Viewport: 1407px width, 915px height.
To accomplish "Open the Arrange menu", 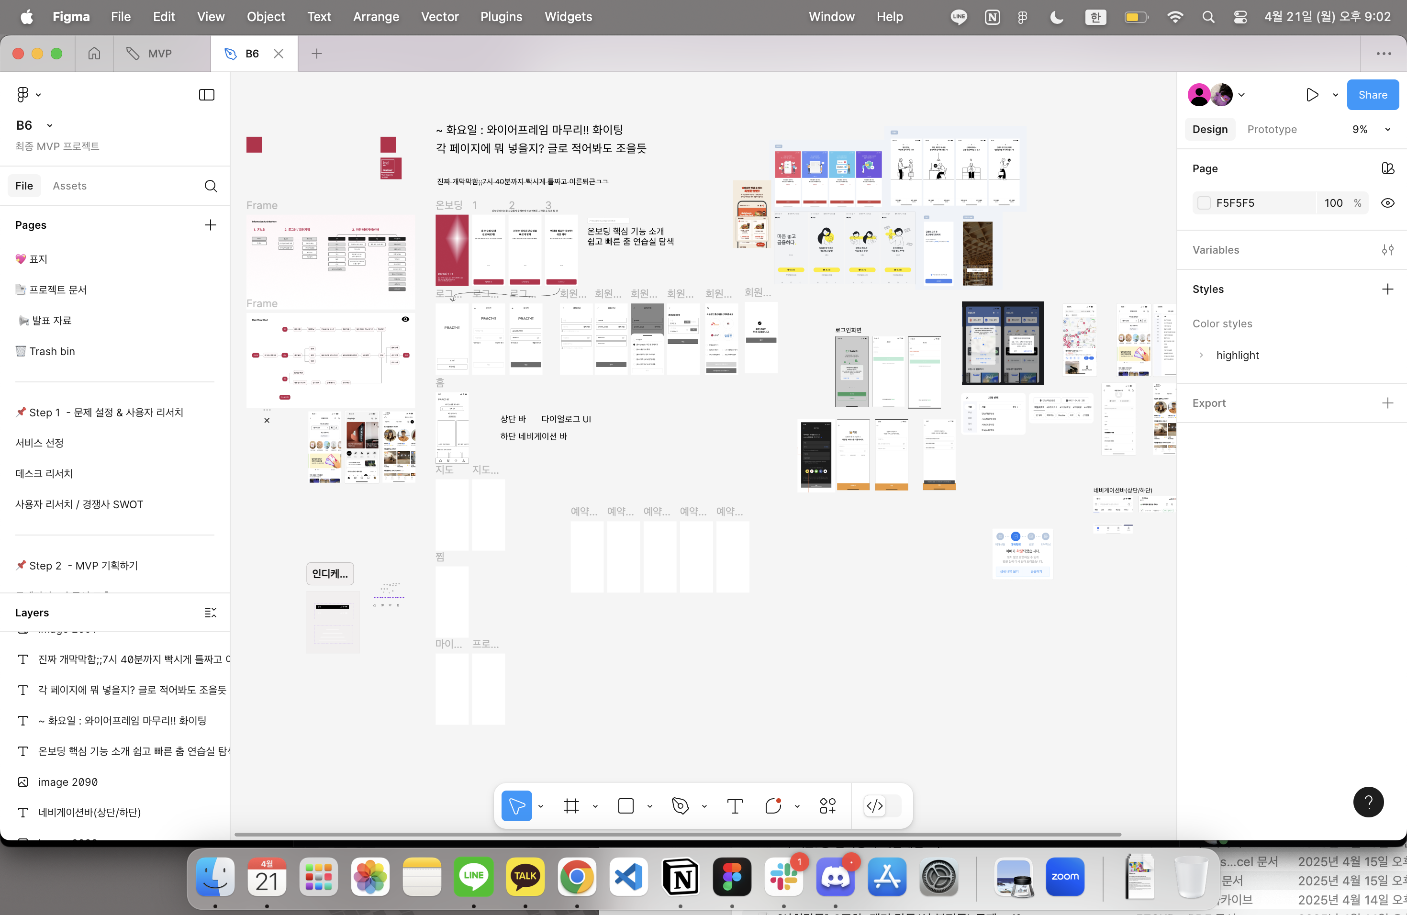I will 376,17.
